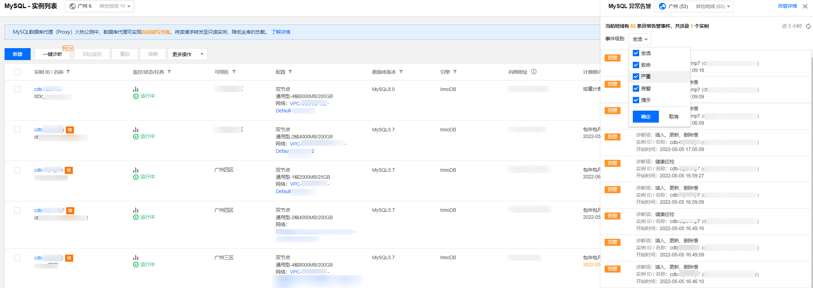Click filter icon beside 配置 header
813x288 pixels.
coord(290,72)
